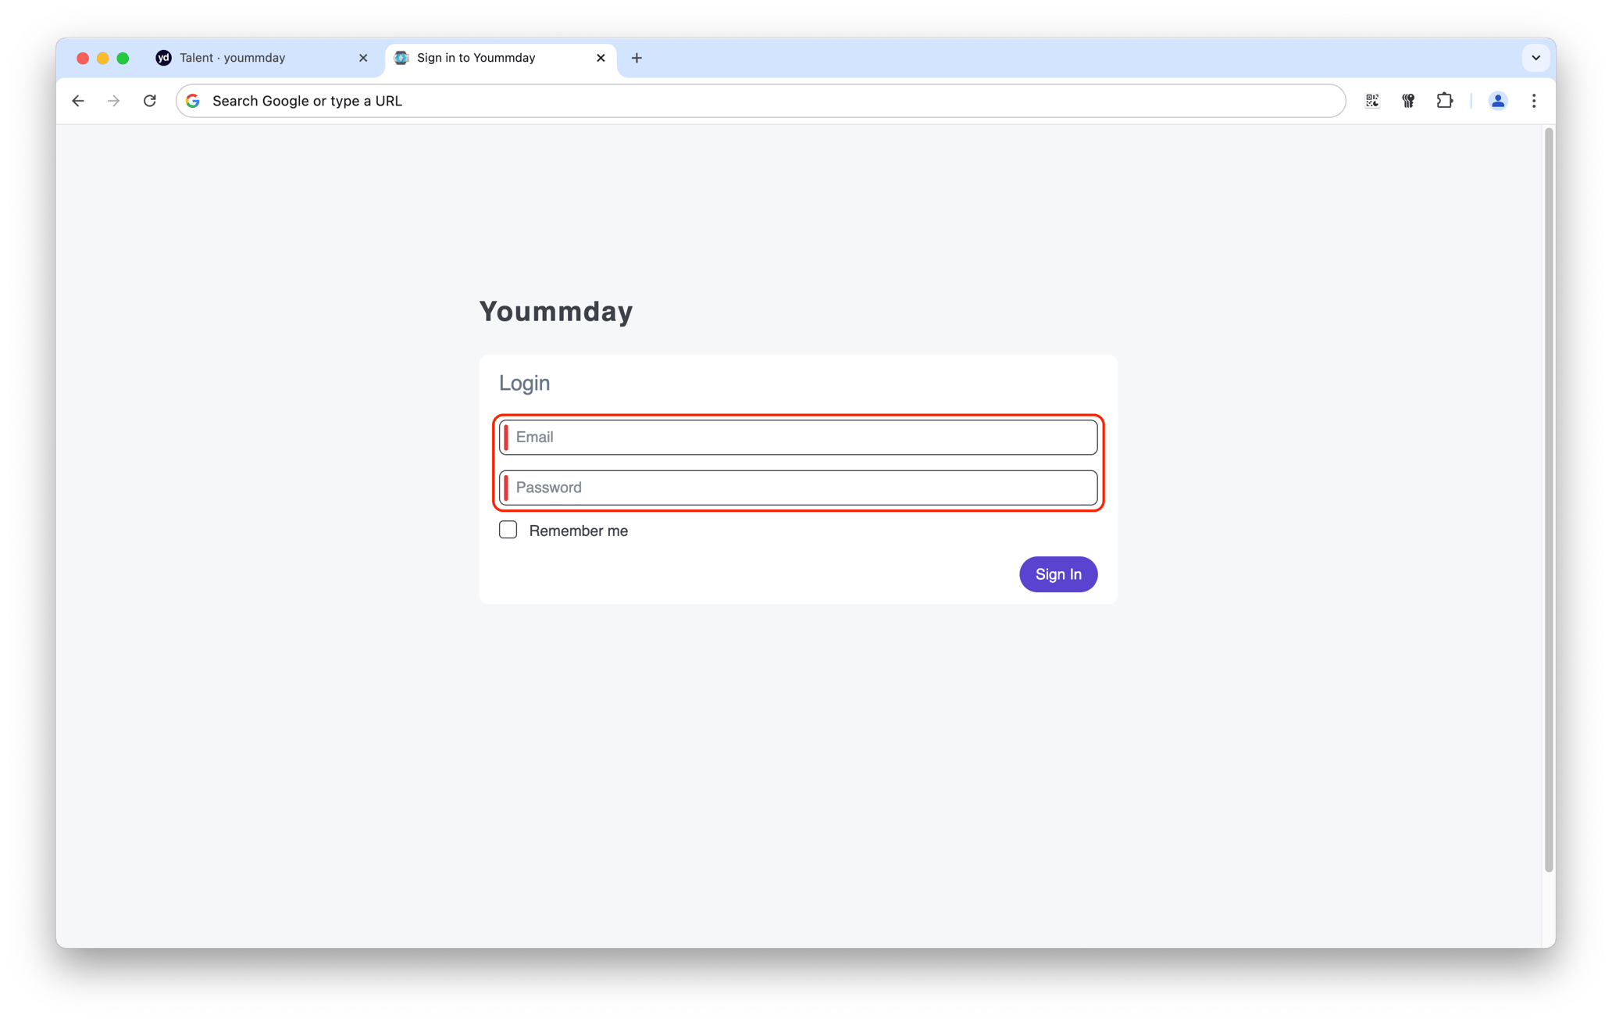Click the Yoummday heading
Image resolution: width=1612 pixels, height=1022 pixels.
click(555, 311)
